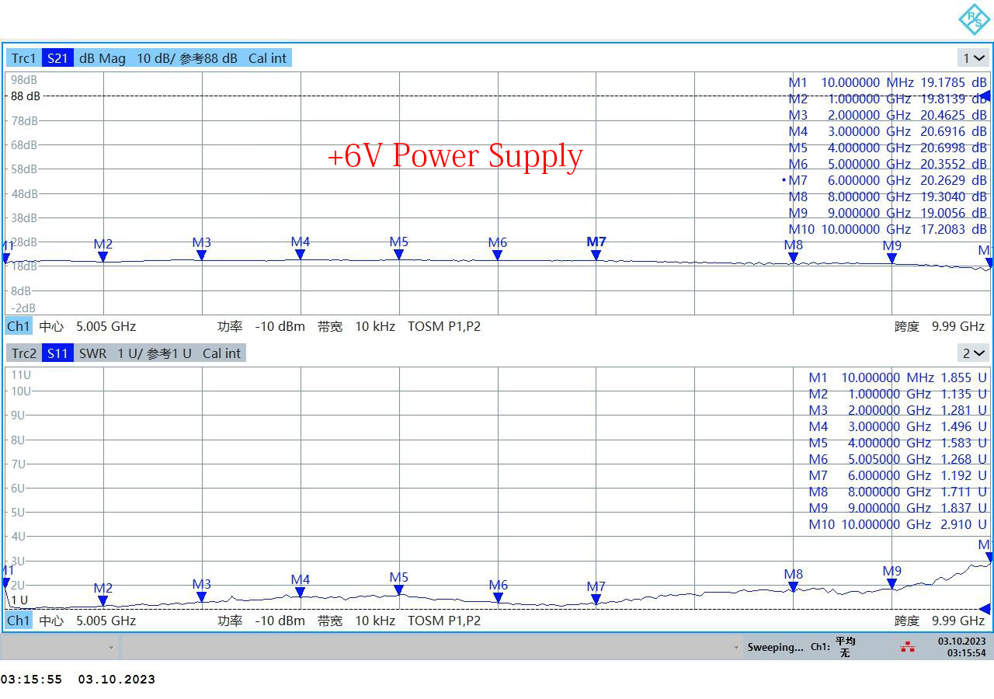Select the M10 10 GHz row in SWR marker list
This screenshot has height=699, width=994.
coord(897,524)
